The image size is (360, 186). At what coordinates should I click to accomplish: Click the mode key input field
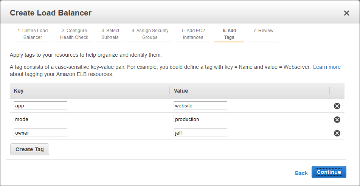[40, 119]
